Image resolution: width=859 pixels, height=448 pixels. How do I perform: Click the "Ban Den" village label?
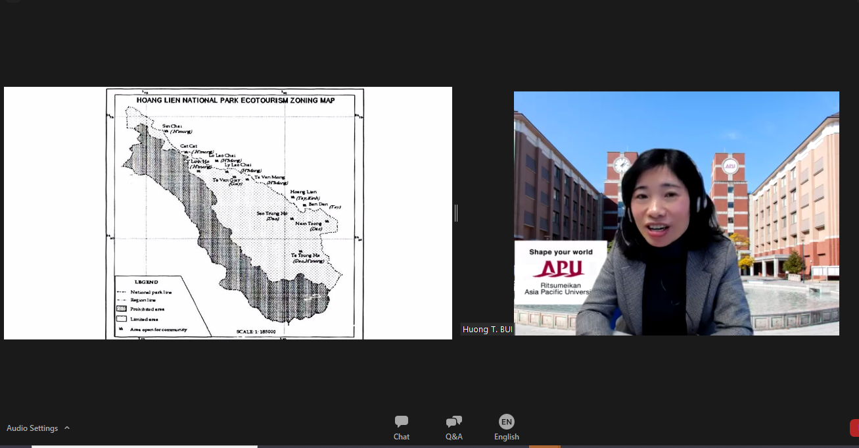click(x=318, y=204)
